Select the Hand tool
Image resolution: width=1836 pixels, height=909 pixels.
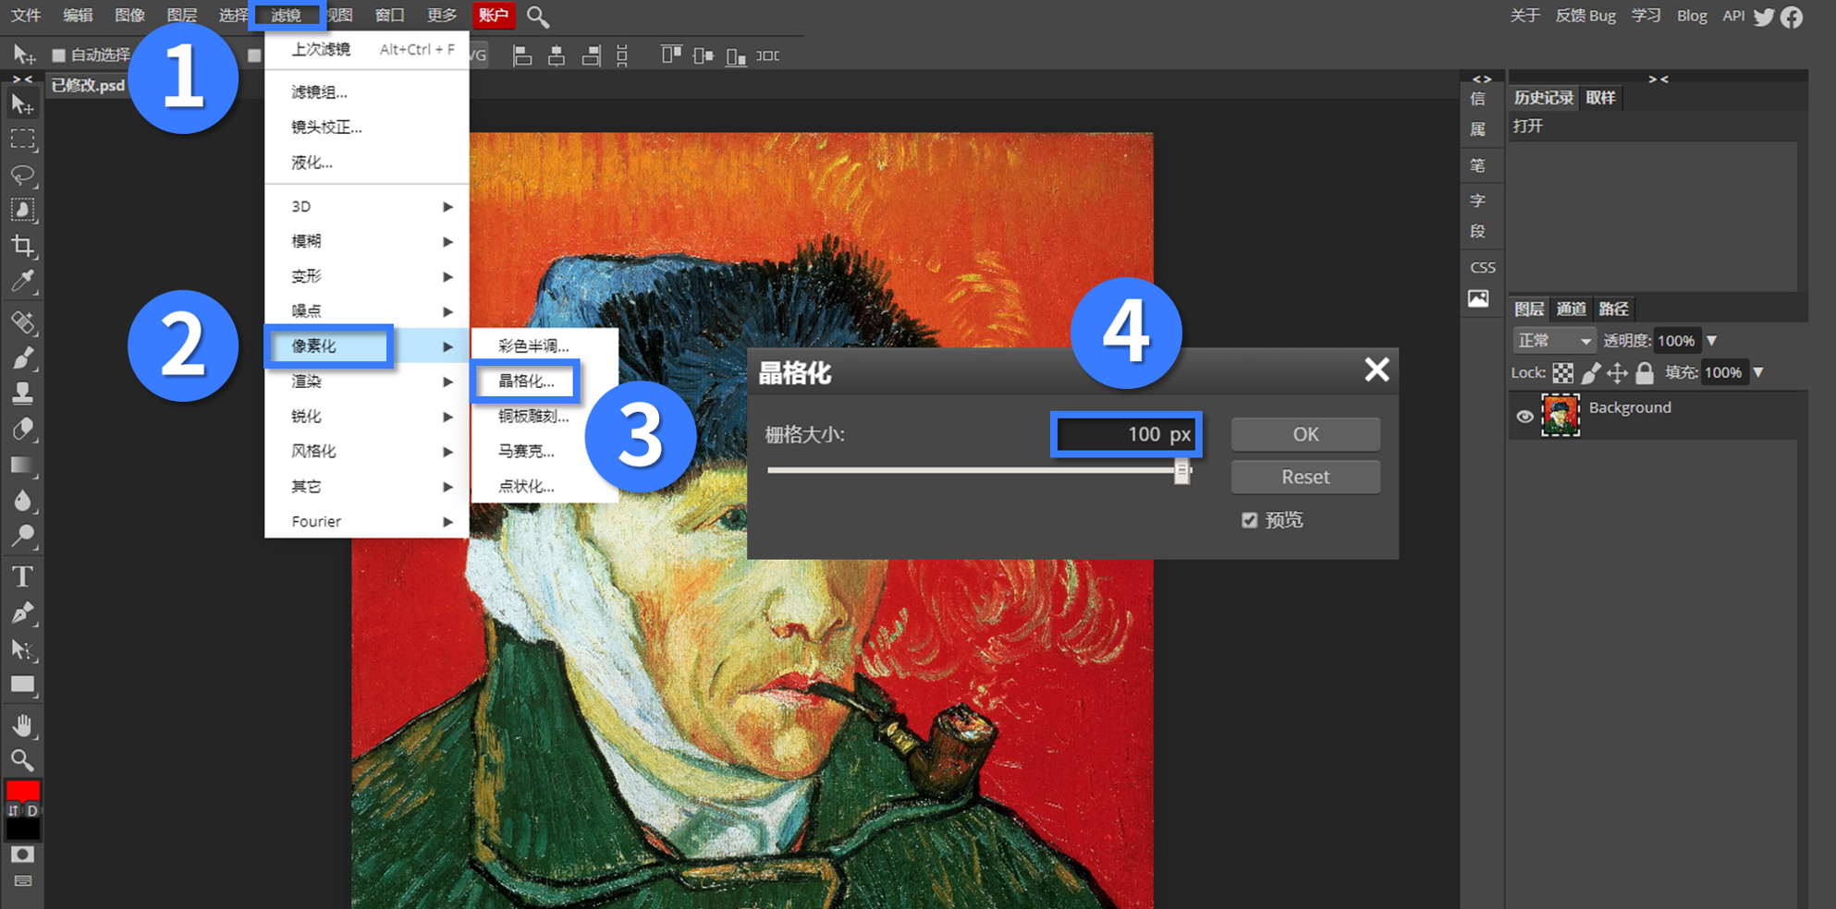click(x=22, y=726)
